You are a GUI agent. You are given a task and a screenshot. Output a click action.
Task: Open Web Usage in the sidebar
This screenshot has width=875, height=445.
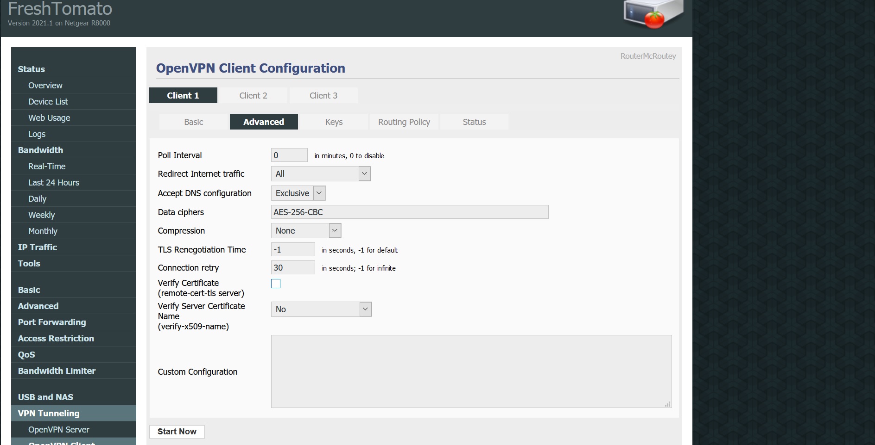pyautogui.click(x=74, y=118)
